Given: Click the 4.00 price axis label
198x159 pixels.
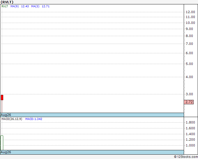Looking at the screenshot, I should click(x=189, y=77).
